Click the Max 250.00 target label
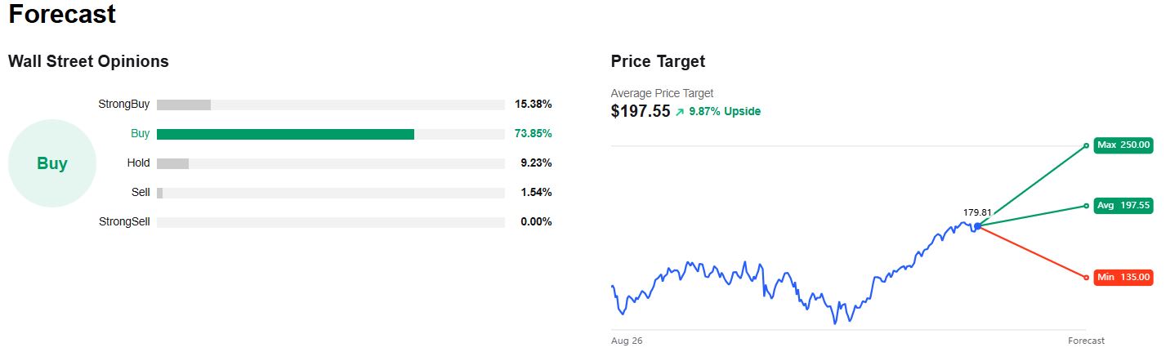Viewport: 1170px width, 361px height. [1123, 145]
